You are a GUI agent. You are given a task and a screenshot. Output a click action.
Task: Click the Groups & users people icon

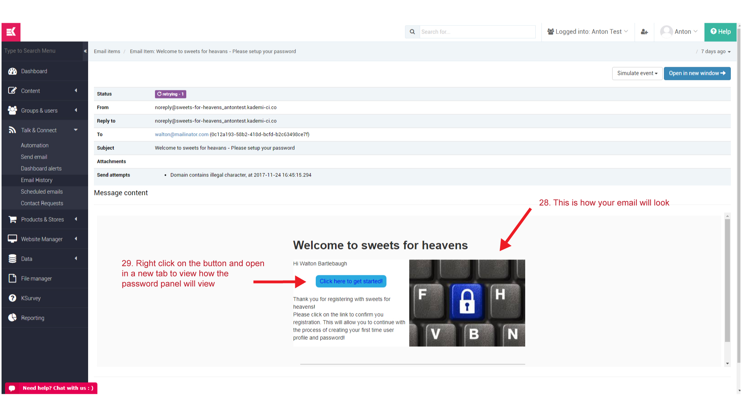[x=12, y=110]
